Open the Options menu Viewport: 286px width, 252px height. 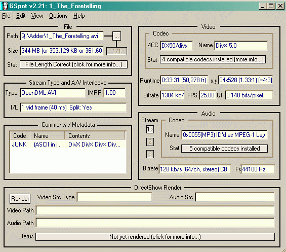coord(58,16)
